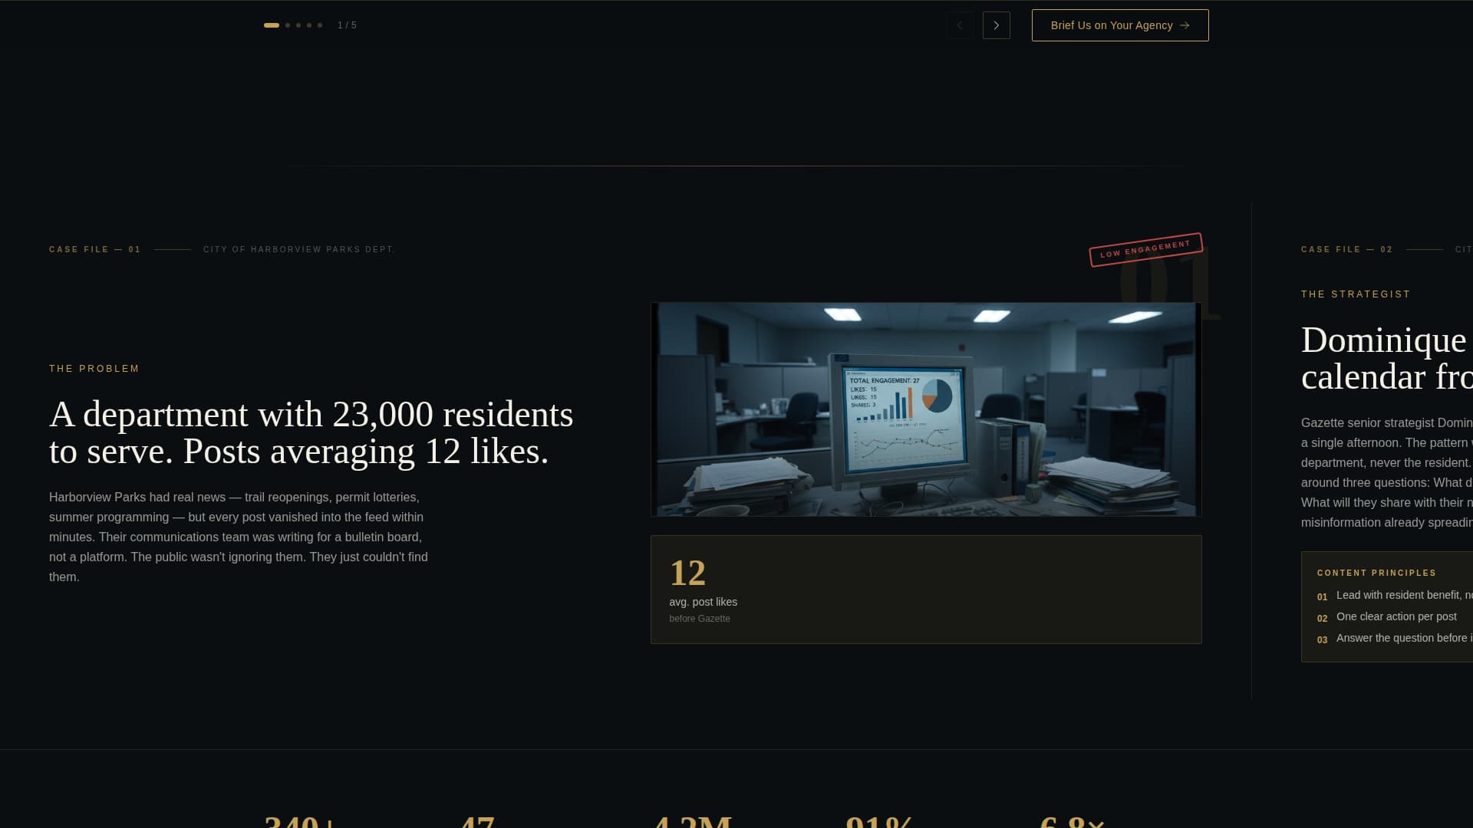The width and height of the screenshot is (1473, 828).
Task: Click the City of Harborview Parks Dept. label
Action: pos(299,249)
